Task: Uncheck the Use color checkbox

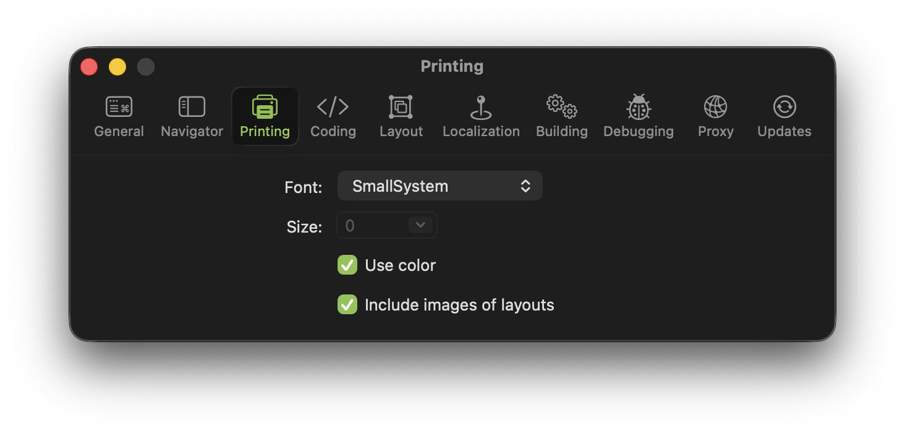Action: [x=347, y=265]
